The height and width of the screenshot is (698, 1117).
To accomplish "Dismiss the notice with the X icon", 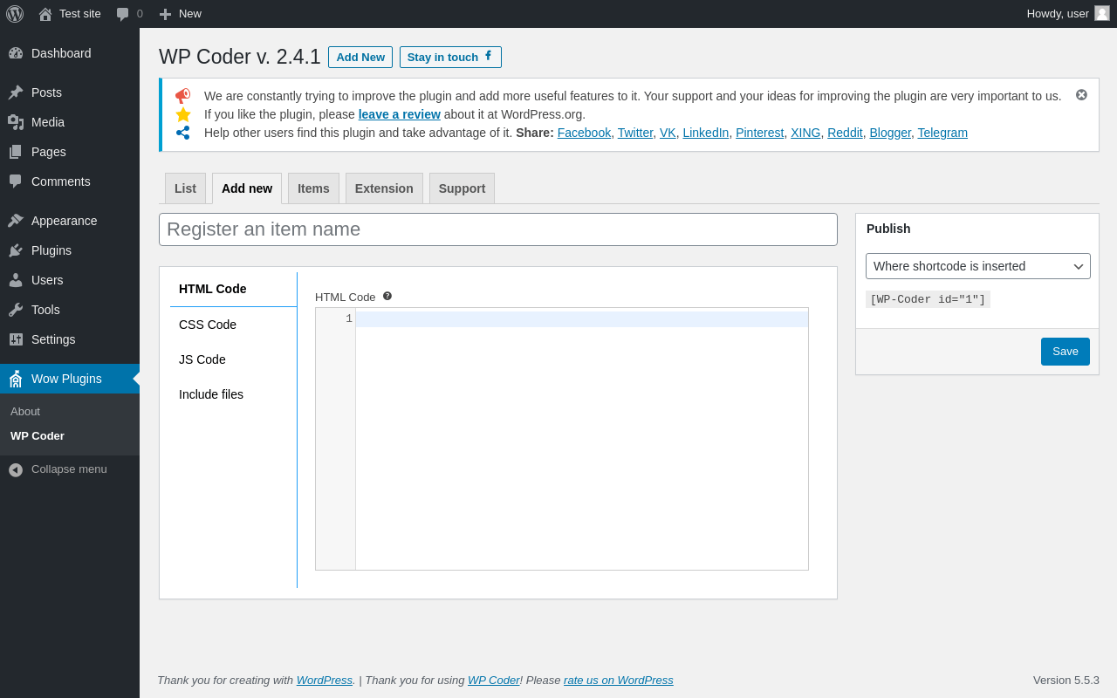I will pyautogui.click(x=1081, y=94).
